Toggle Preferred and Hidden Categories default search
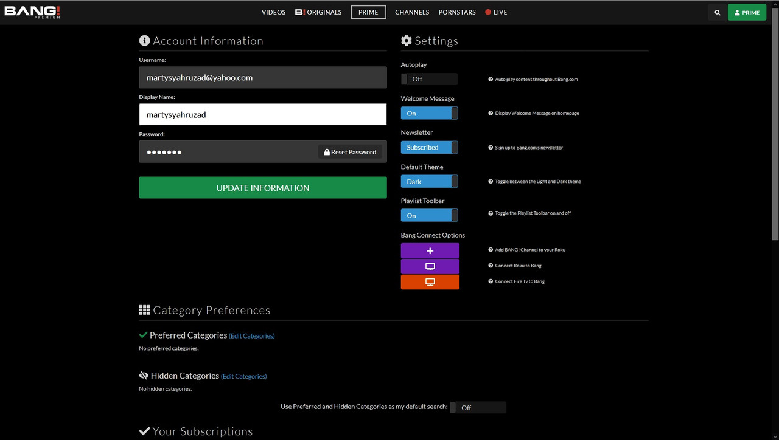Image resolution: width=779 pixels, height=440 pixels. coord(478,407)
